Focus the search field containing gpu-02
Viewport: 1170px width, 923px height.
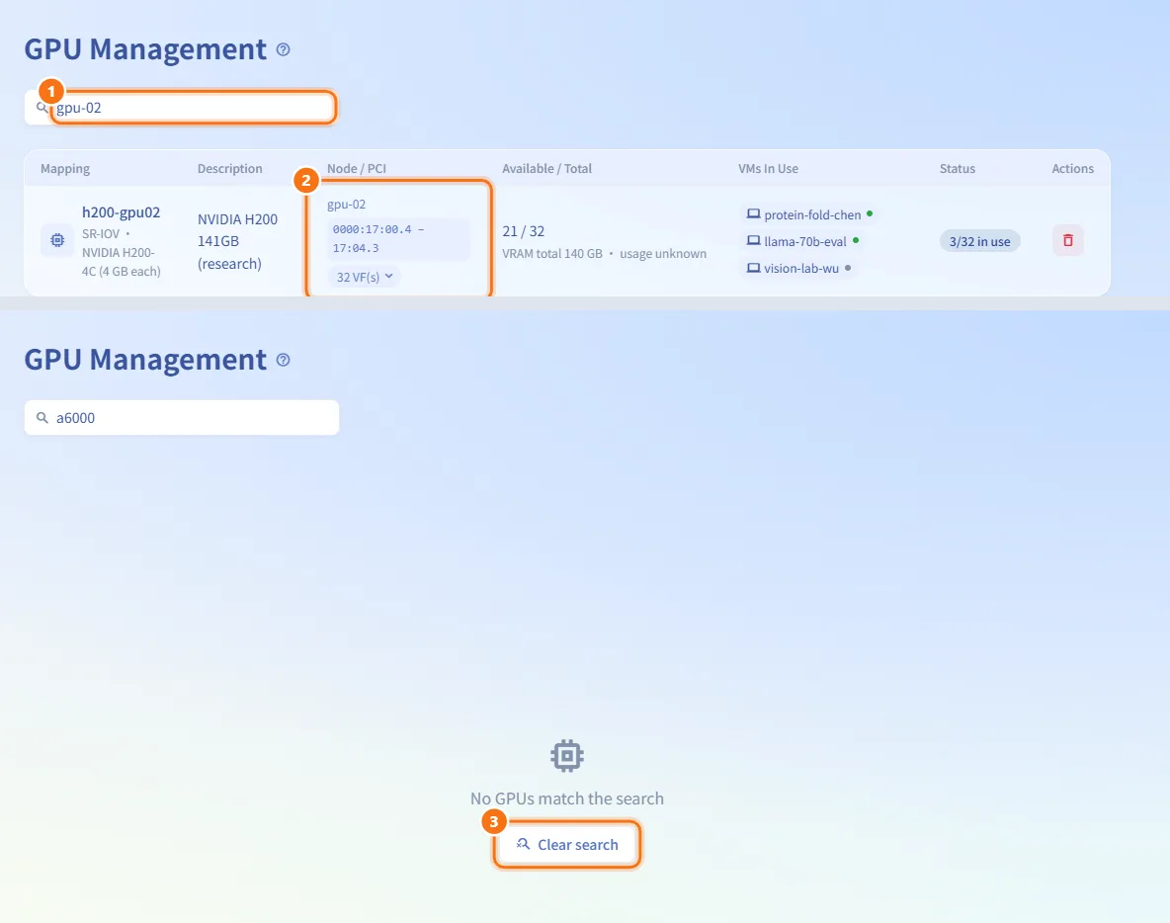click(181, 108)
